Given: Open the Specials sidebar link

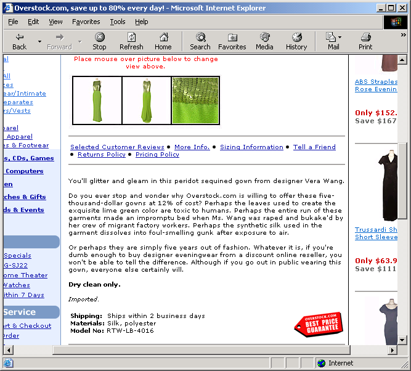Looking at the screenshot, I should 18,256.
